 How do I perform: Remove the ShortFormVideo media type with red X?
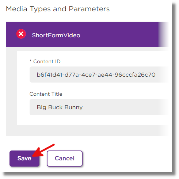tap(21, 34)
